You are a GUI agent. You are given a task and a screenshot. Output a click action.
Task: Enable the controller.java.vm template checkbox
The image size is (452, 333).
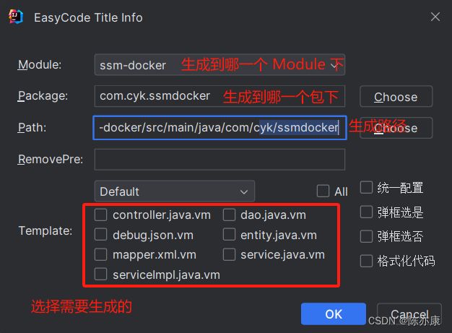[100, 215]
